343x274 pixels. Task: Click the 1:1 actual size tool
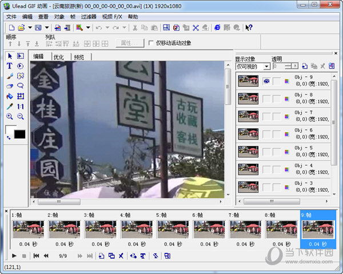(x=21, y=106)
